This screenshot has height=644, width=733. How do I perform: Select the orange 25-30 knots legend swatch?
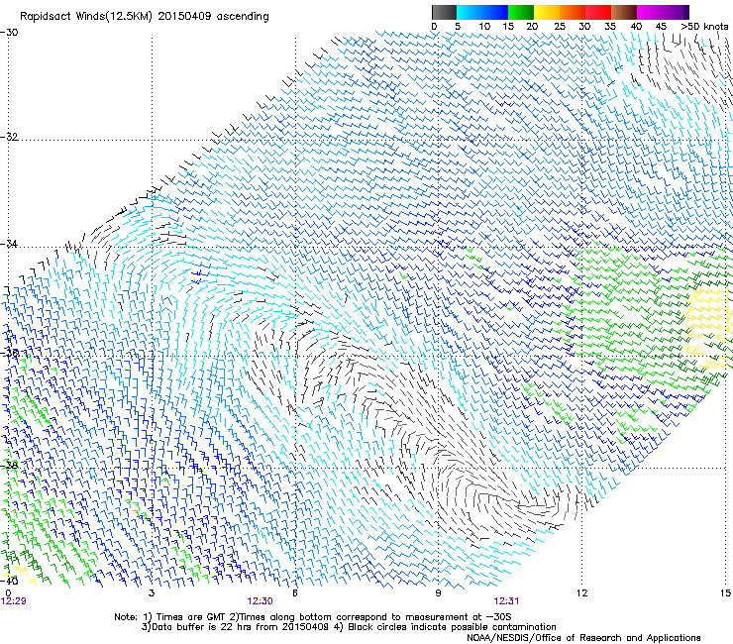(x=573, y=12)
